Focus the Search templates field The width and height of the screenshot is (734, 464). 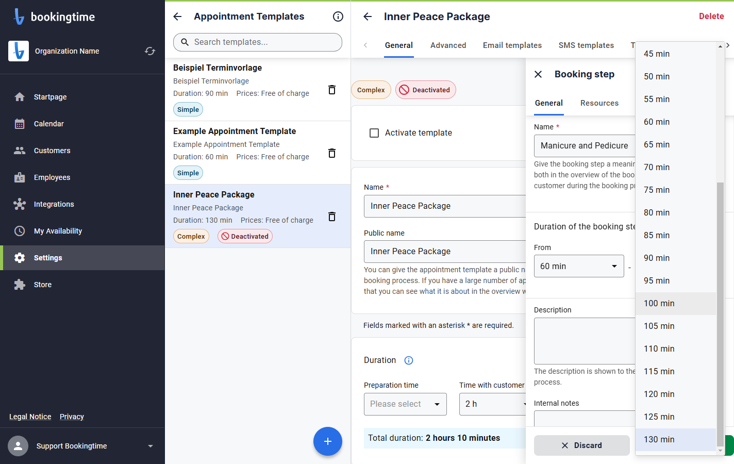click(x=258, y=42)
